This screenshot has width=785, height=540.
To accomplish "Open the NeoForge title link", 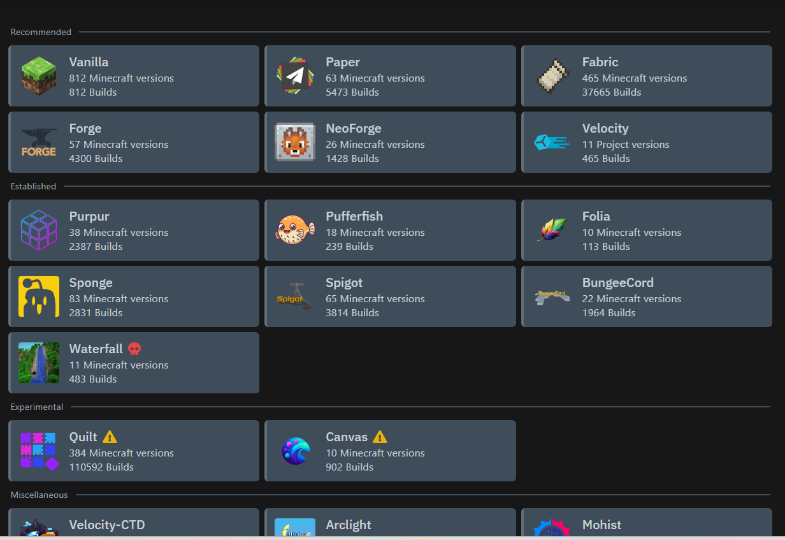I will click(354, 128).
